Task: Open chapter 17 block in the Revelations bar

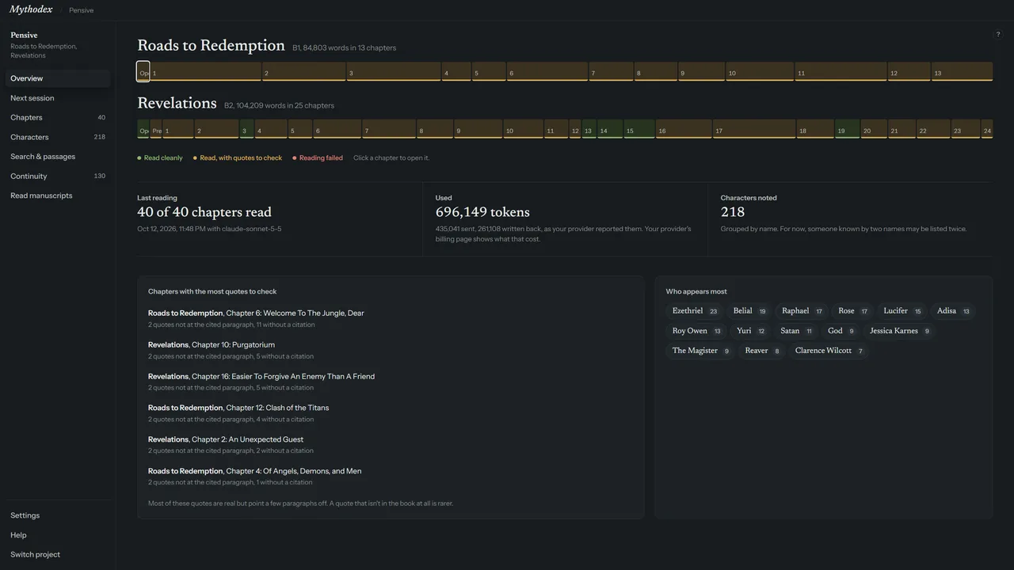Action: pos(754,130)
